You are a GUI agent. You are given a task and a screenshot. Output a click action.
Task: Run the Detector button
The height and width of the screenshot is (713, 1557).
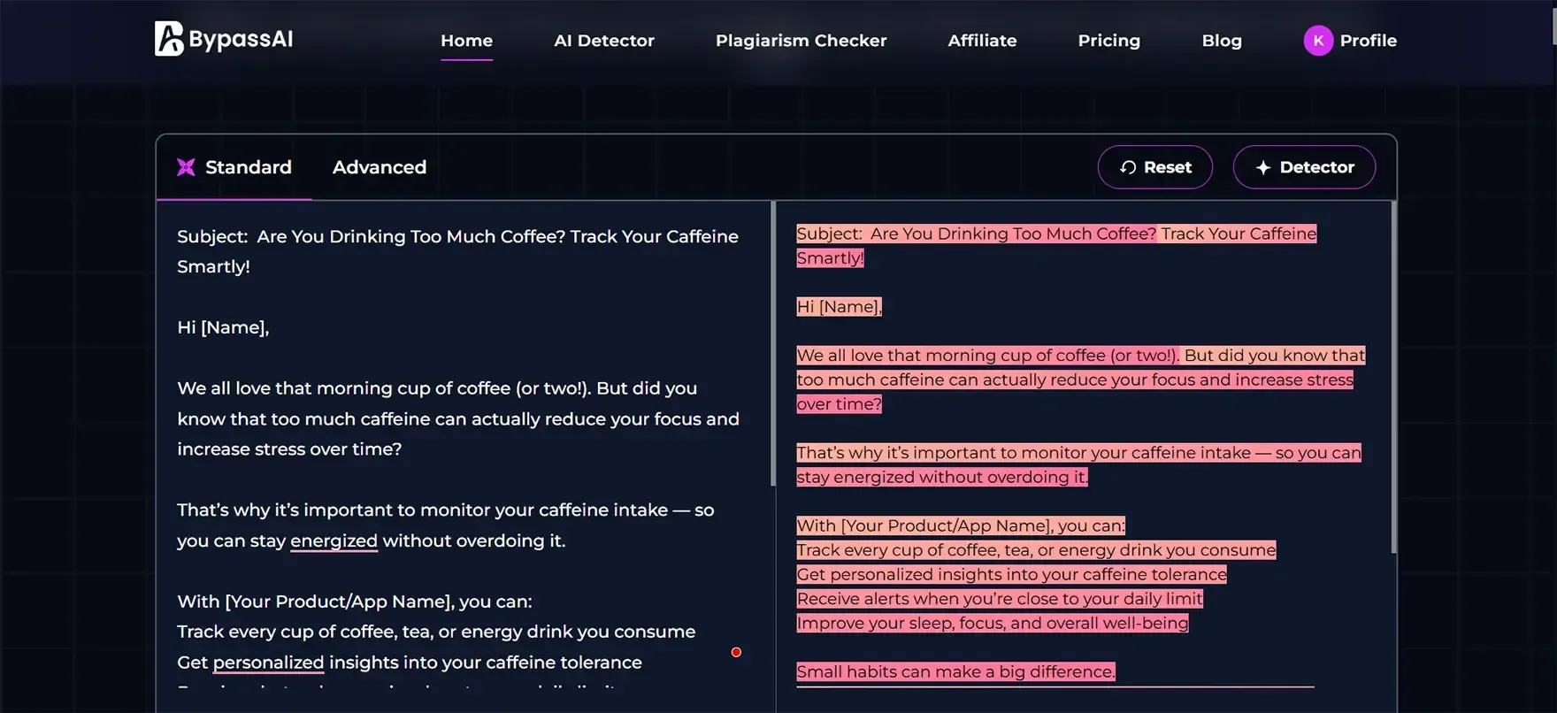click(x=1304, y=167)
